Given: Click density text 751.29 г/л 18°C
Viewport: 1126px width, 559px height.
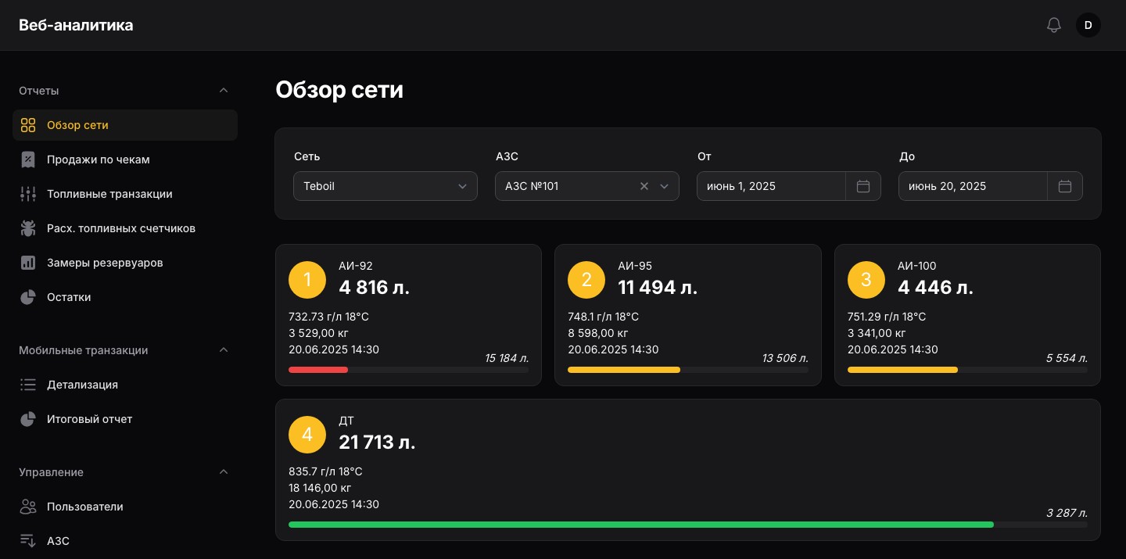Looking at the screenshot, I should [887, 317].
